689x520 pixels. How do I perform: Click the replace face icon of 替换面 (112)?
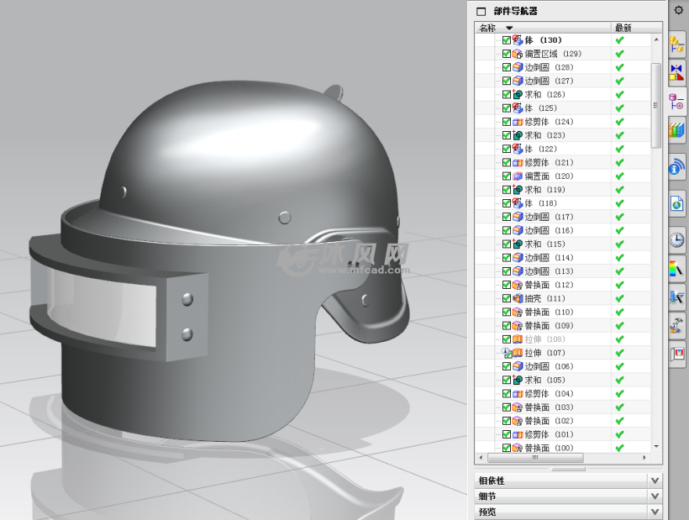[x=518, y=285]
